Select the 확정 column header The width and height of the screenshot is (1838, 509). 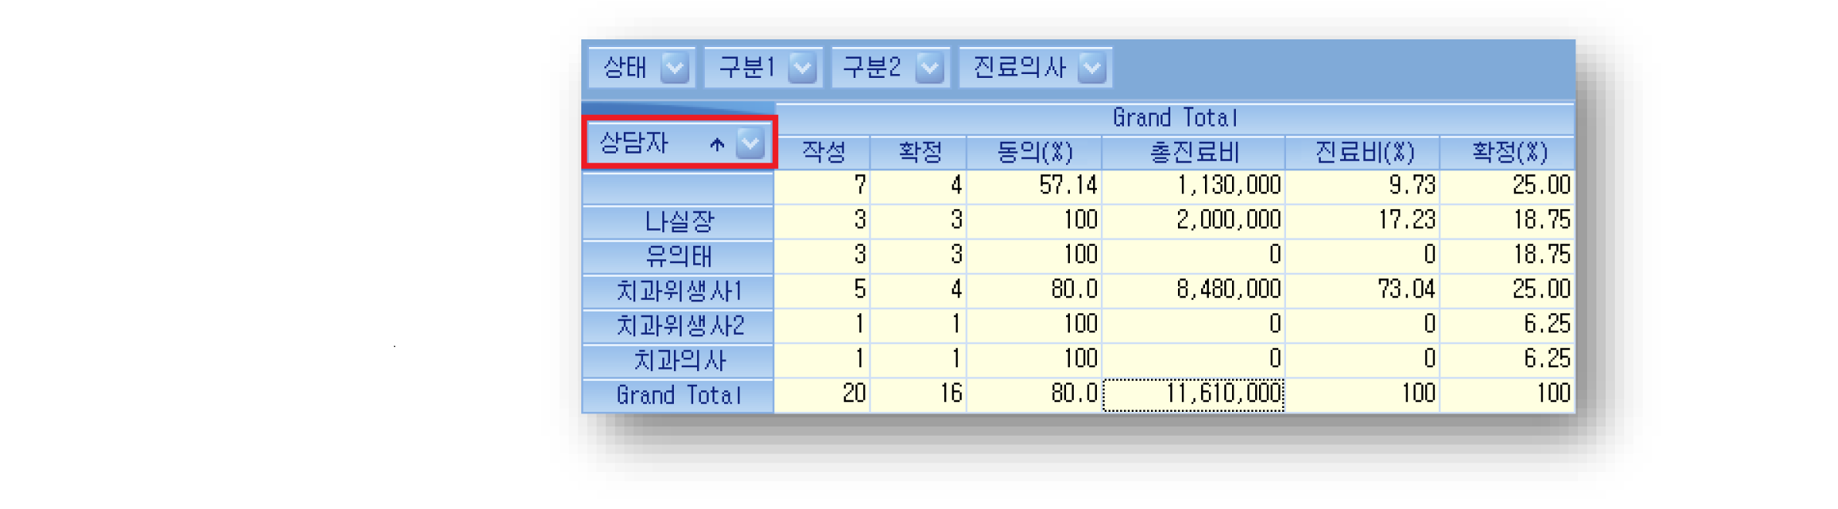pyautogui.click(x=919, y=152)
